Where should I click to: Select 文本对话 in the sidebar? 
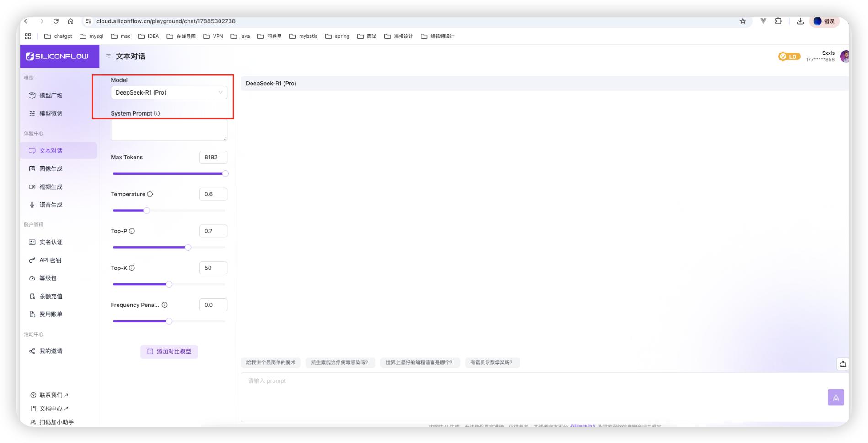click(59, 151)
